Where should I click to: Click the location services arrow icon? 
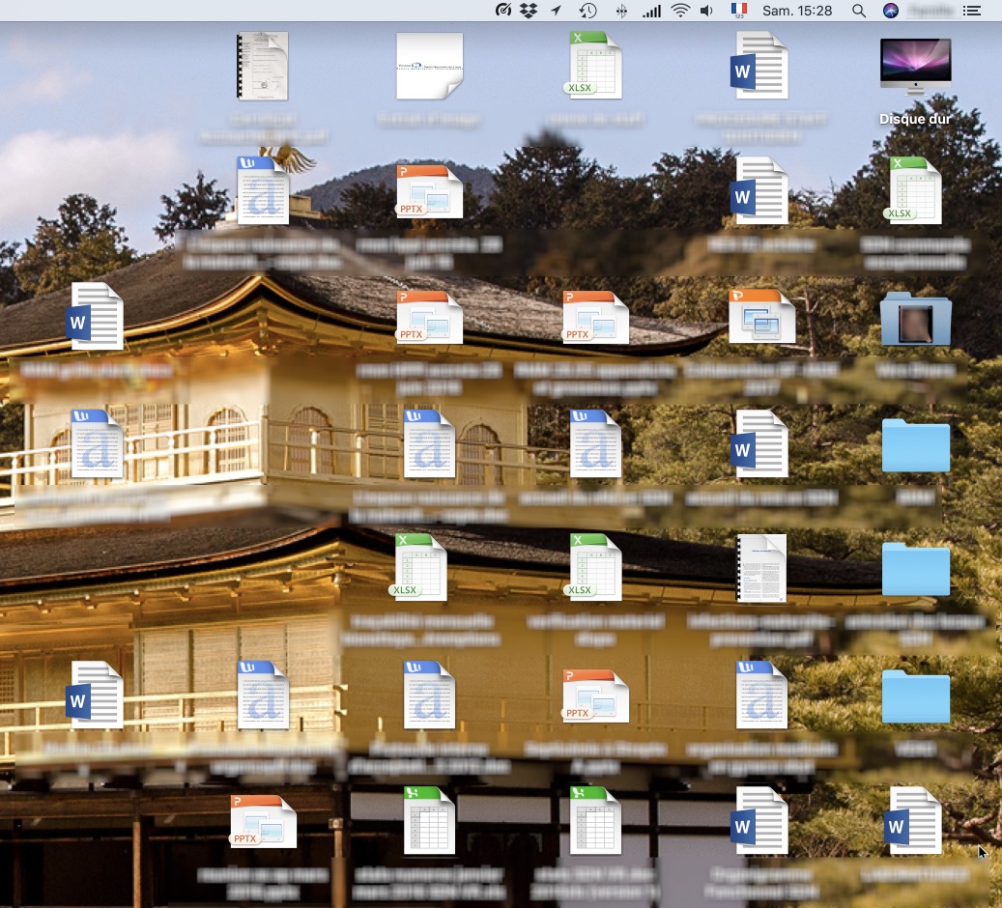pyautogui.click(x=557, y=11)
